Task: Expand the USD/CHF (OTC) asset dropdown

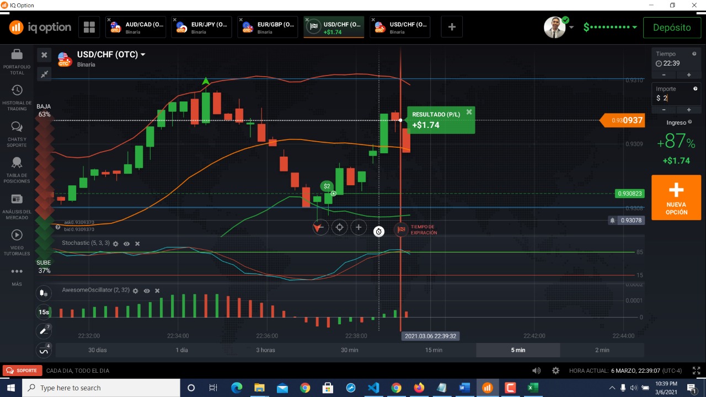Action: coord(143,55)
